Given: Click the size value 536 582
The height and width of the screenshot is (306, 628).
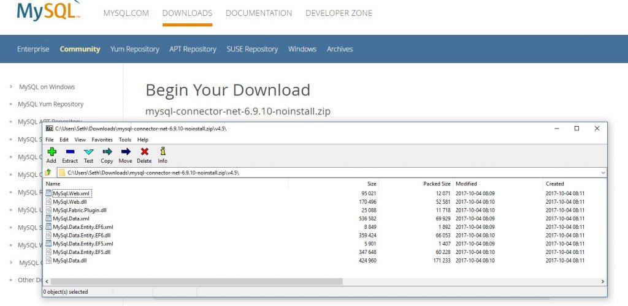Looking at the screenshot, I should tap(368, 218).
